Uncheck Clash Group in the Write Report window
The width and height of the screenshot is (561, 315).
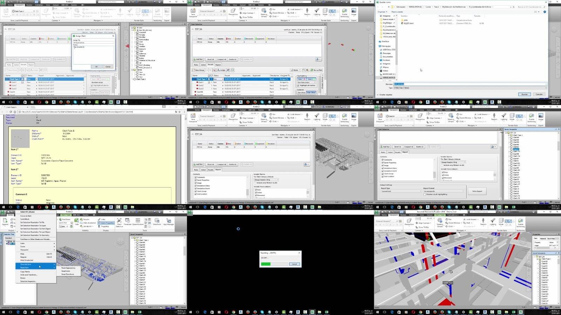[x=383, y=174]
